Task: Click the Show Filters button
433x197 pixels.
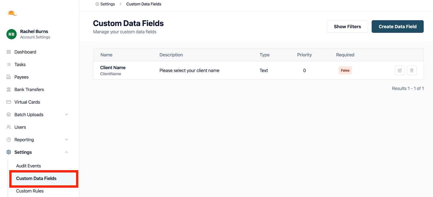Action: point(347,27)
